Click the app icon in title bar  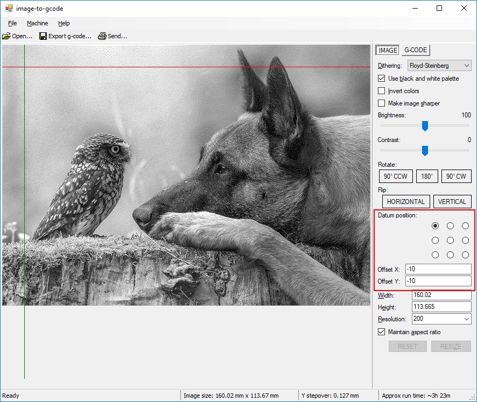(x=9, y=8)
